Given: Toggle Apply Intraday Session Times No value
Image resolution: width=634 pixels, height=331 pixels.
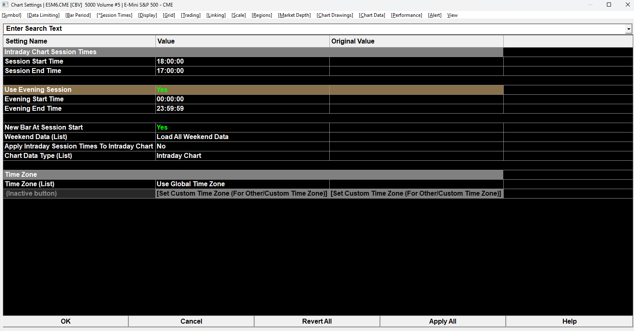Looking at the screenshot, I should click(243, 146).
